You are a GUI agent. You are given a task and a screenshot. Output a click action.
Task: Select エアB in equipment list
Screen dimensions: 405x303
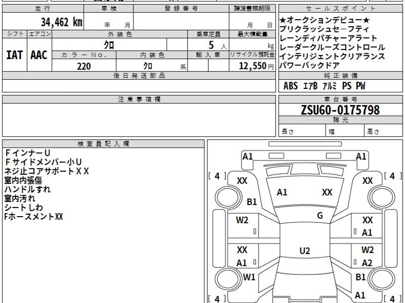pyautogui.click(x=310, y=86)
